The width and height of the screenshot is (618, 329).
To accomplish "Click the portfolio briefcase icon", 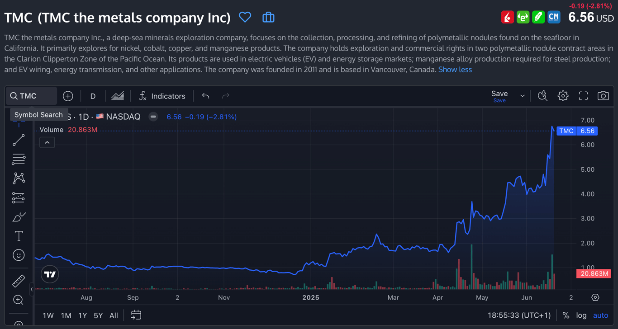I will pos(268,18).
